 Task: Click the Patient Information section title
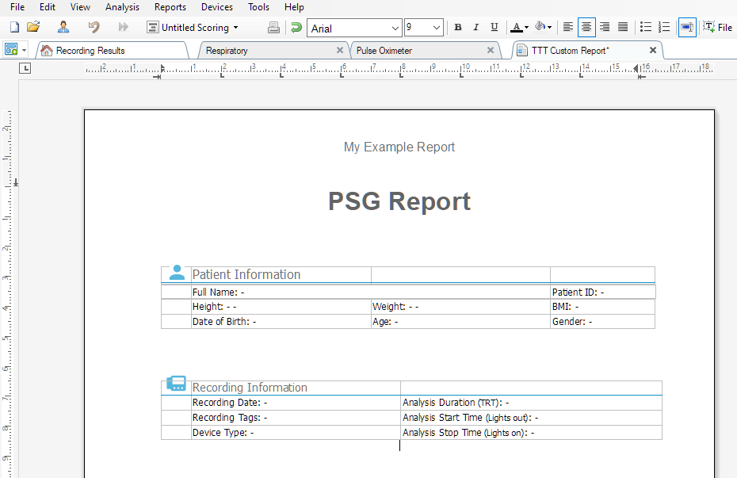click(x=246, y=274)
